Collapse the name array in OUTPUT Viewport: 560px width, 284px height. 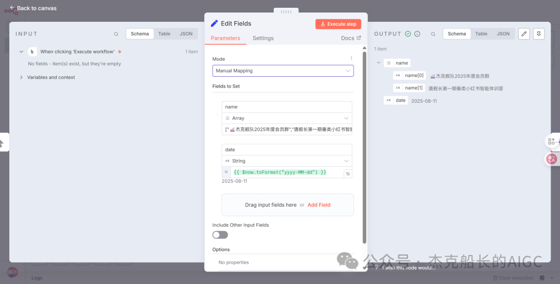(379, 63)
